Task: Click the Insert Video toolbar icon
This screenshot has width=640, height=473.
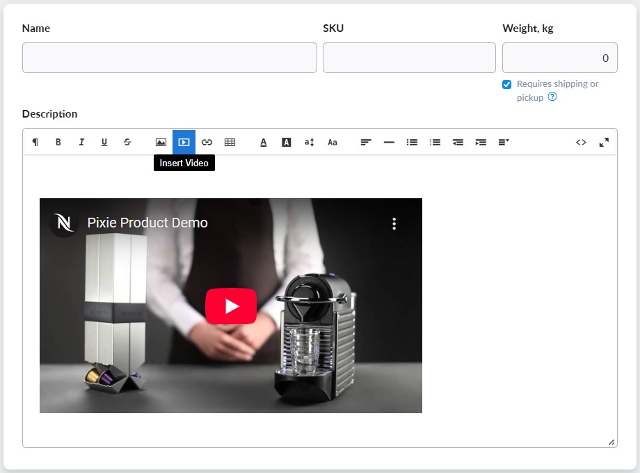Action: (184, 142)
